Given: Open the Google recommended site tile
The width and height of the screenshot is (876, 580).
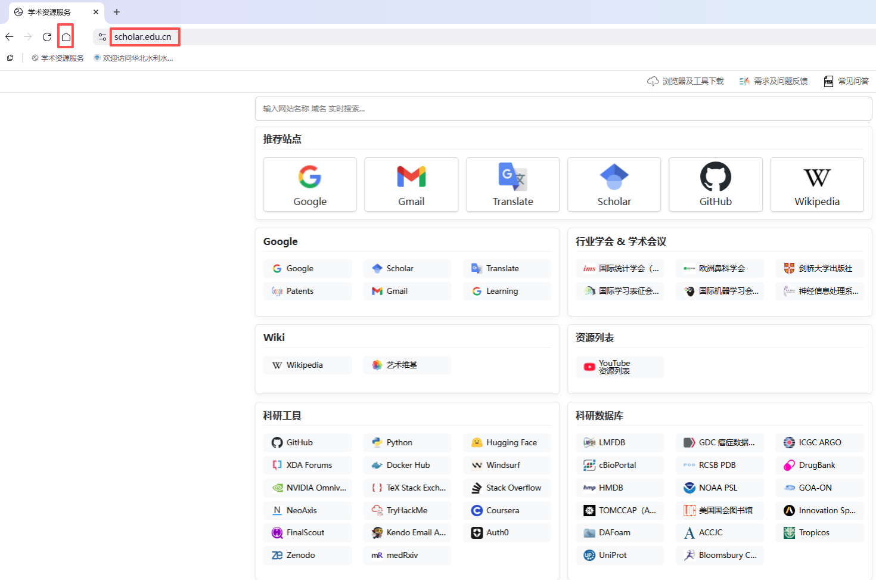Looking at the screenshot, I should [x=310, y=184].
